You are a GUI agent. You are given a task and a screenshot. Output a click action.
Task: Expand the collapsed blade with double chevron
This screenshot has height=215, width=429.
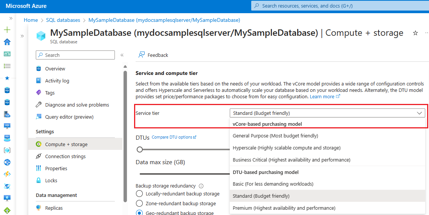(22, 36)
